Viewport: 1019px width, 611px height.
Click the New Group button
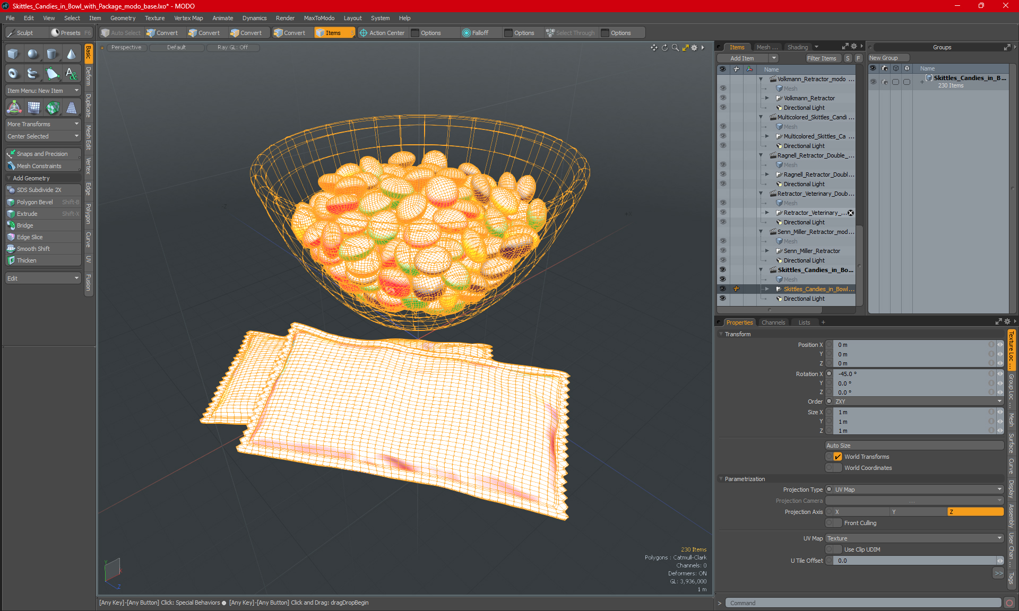888,58
